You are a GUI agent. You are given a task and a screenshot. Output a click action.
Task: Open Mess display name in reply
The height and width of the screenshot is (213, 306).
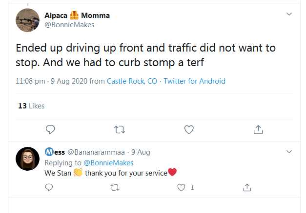pos(55,152)
